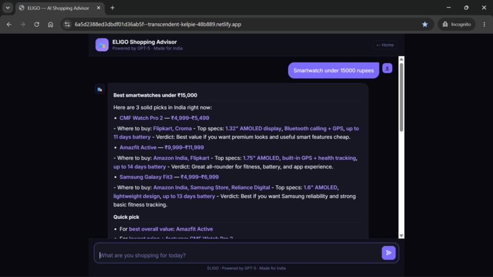Click 'best overall value' highlighted text
This screenshot has height=277, width=493.
(x=151, y=229)
